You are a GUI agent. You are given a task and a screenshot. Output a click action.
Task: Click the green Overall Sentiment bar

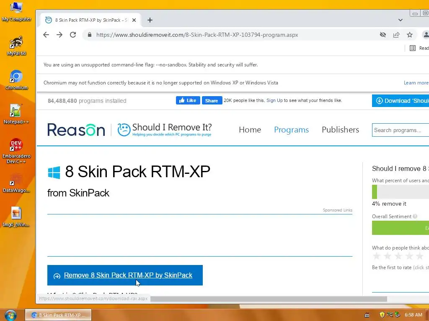(401, 228)
